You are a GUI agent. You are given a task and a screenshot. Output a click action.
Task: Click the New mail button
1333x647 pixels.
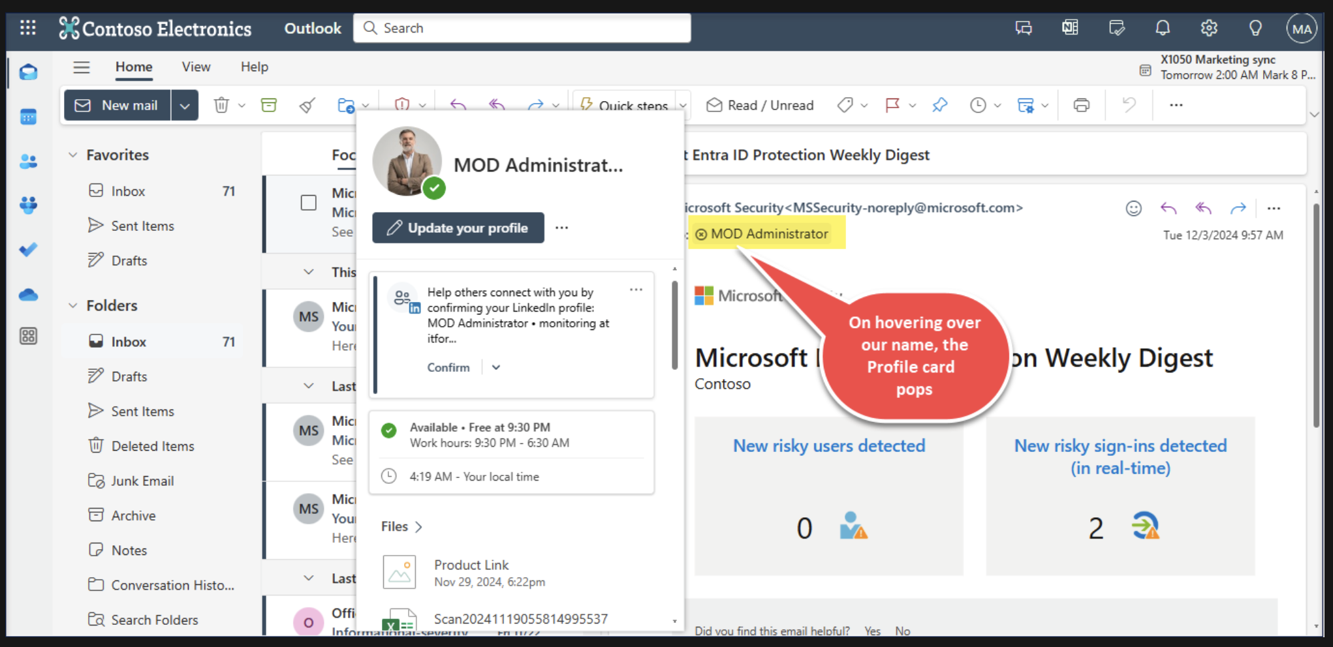118,106
